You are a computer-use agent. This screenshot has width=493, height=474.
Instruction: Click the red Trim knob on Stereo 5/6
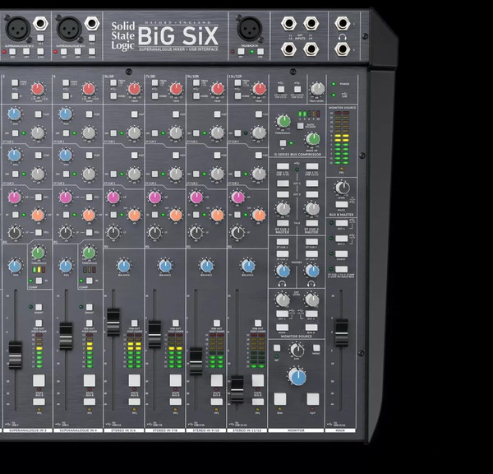[x=134, y=89]
